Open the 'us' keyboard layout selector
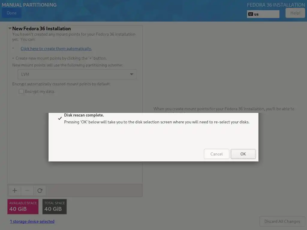This screenshot has width=307, height=230. [x=263, y=14]
